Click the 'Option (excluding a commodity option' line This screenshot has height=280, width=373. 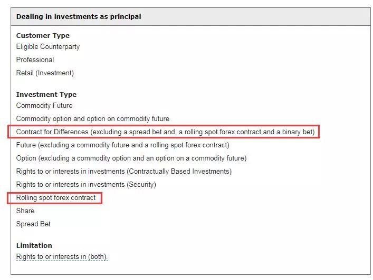pos(131,158)
